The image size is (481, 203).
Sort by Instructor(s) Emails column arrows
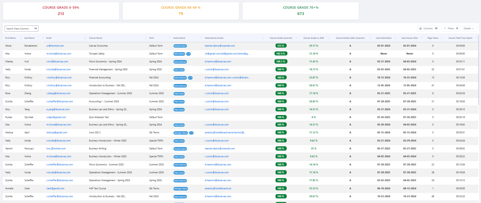[x=263, y=38]
